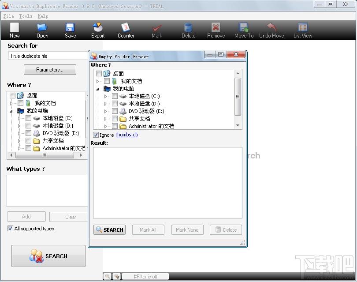Click the Mark None button

pos(187,230)
